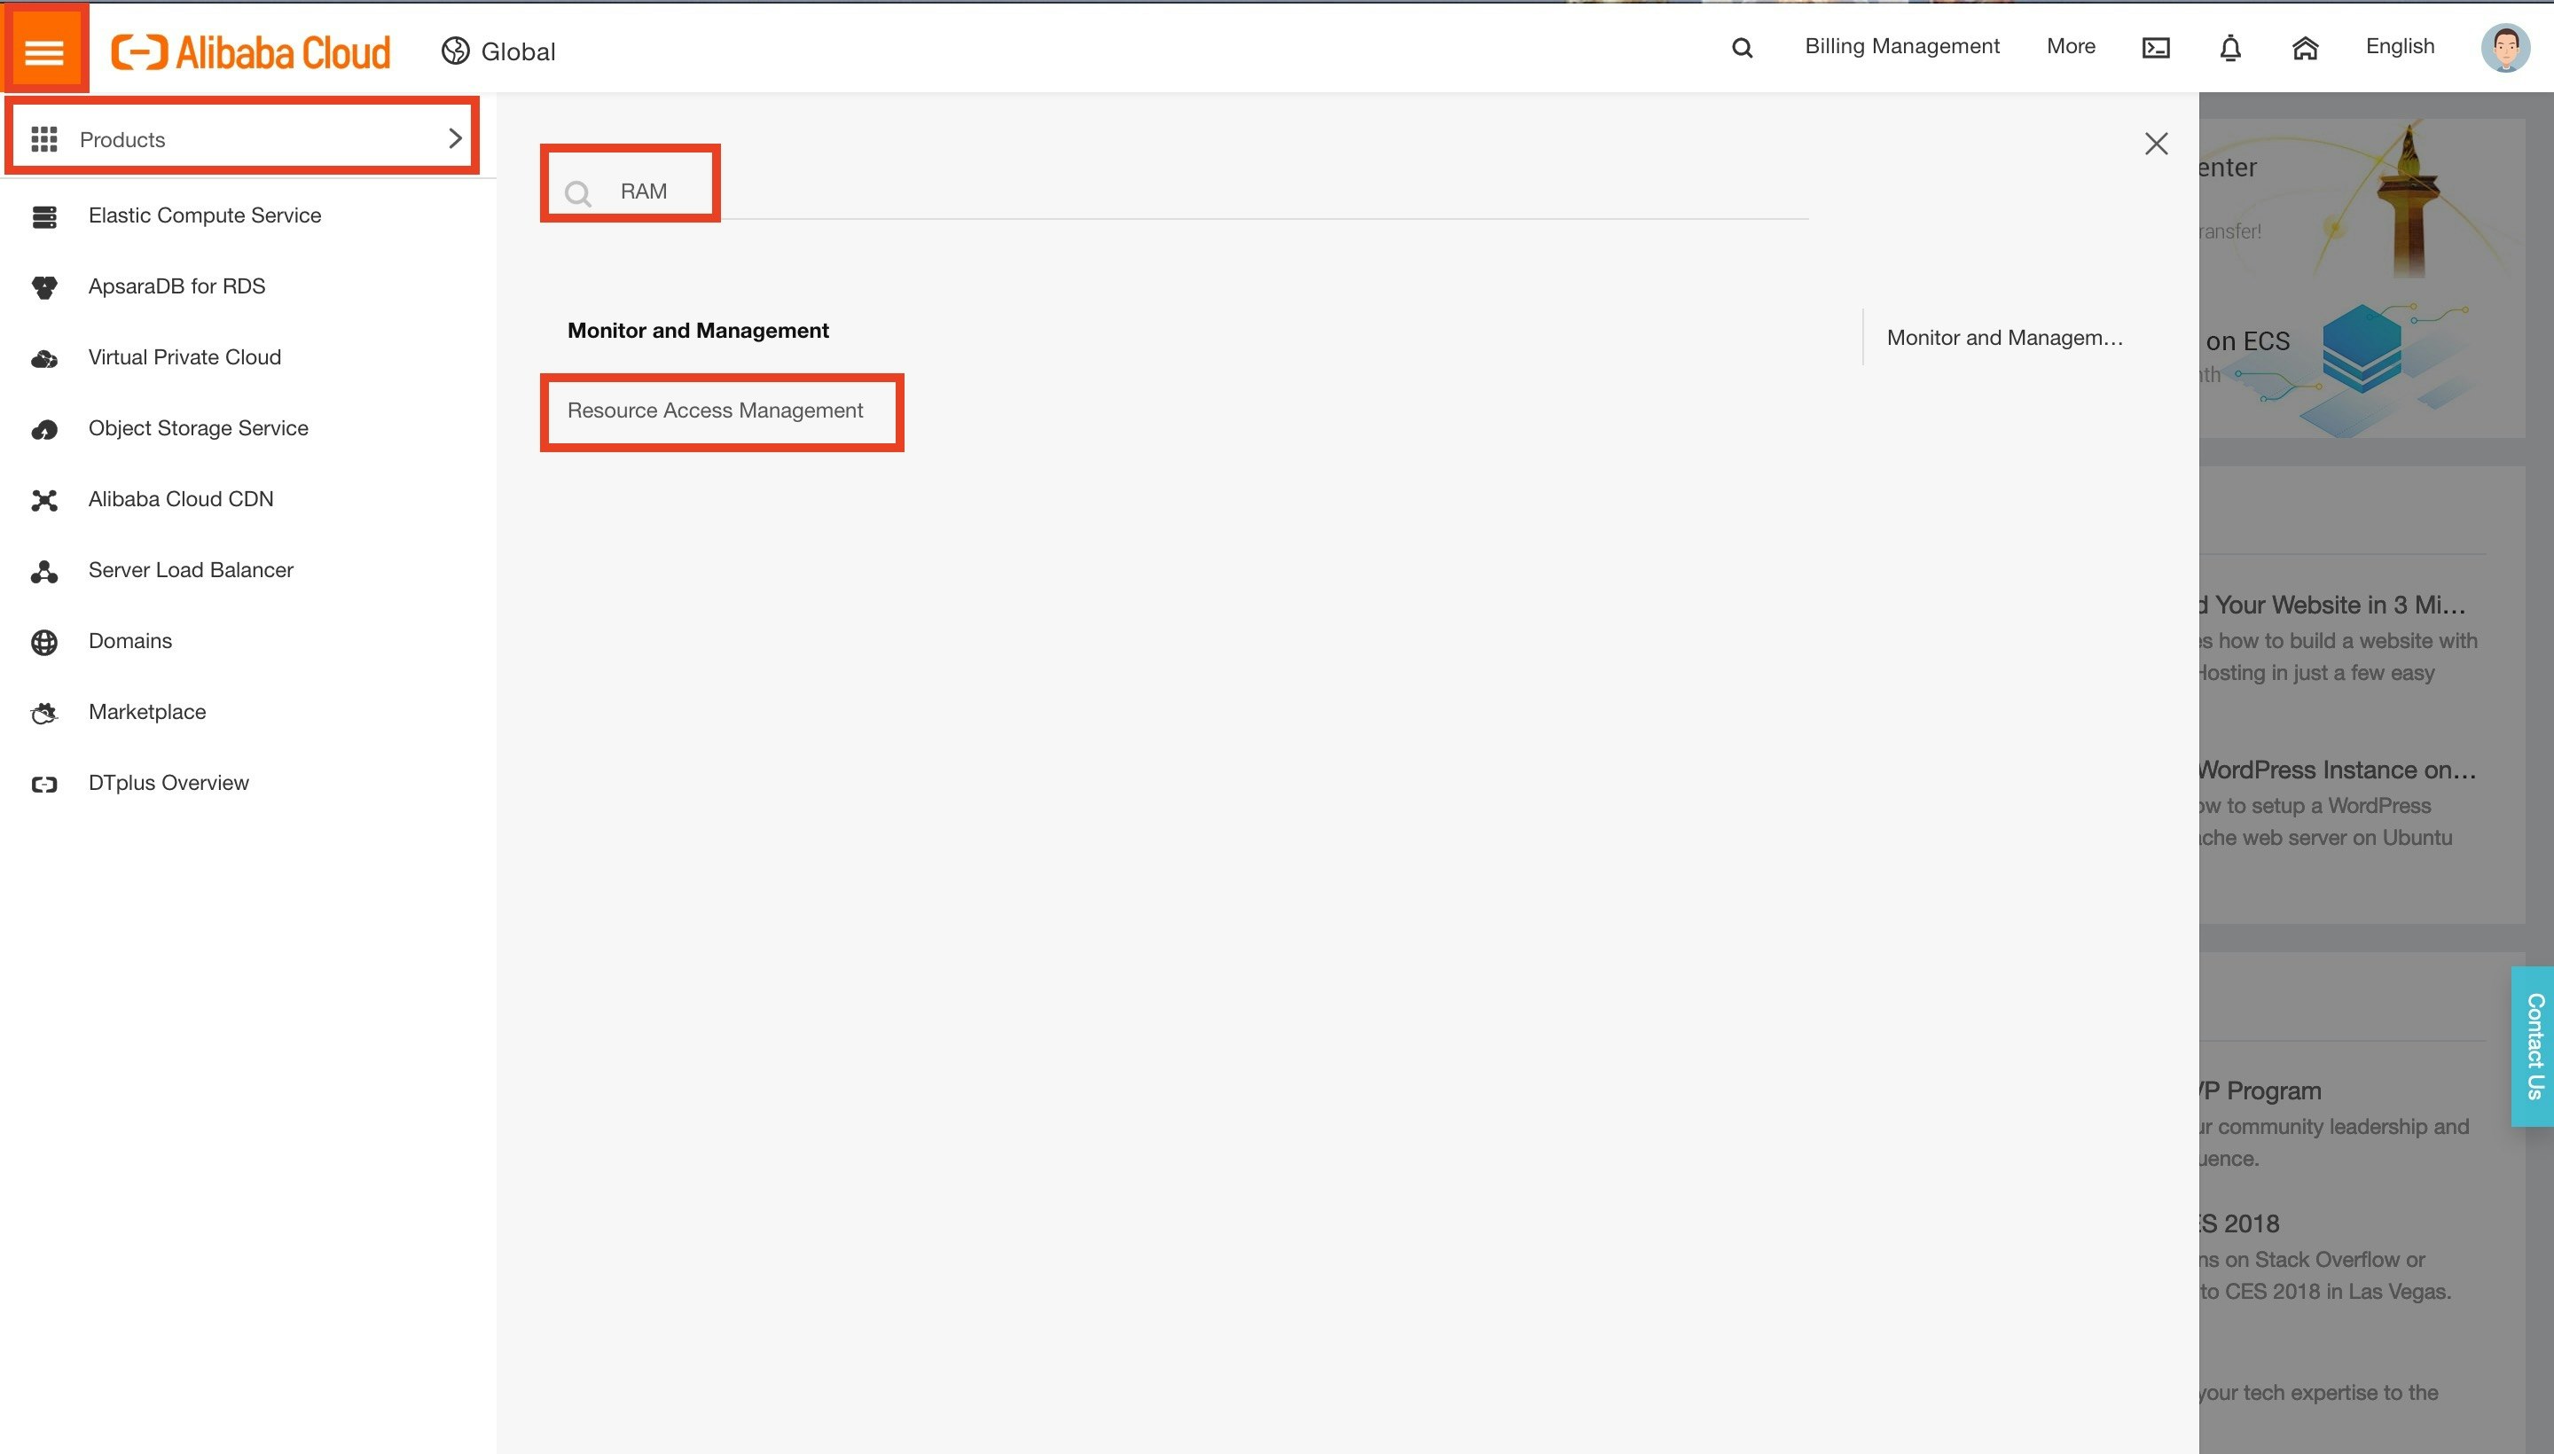Click the ApsaraDB for RDS icon

click(44, 287)
